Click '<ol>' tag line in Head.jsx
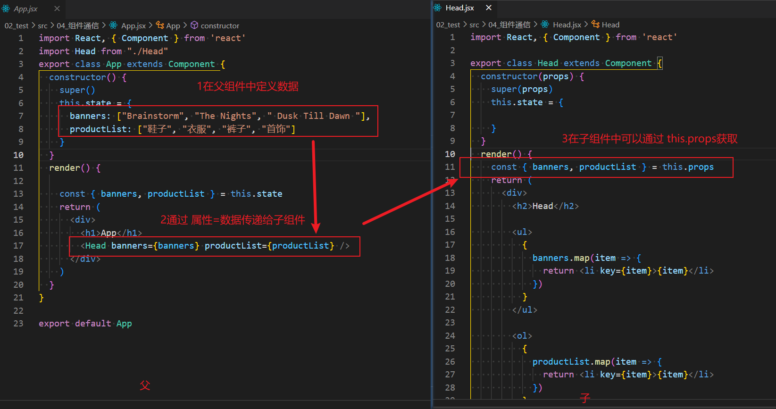Viewport: 776px width, 409px height. point(522,335)
